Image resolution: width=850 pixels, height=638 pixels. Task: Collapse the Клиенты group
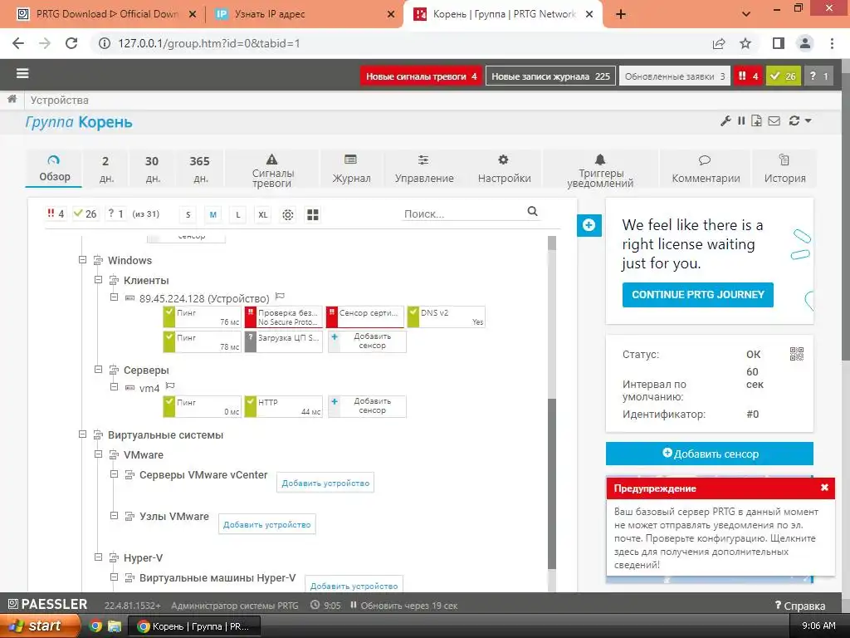(x=98, y=280)
